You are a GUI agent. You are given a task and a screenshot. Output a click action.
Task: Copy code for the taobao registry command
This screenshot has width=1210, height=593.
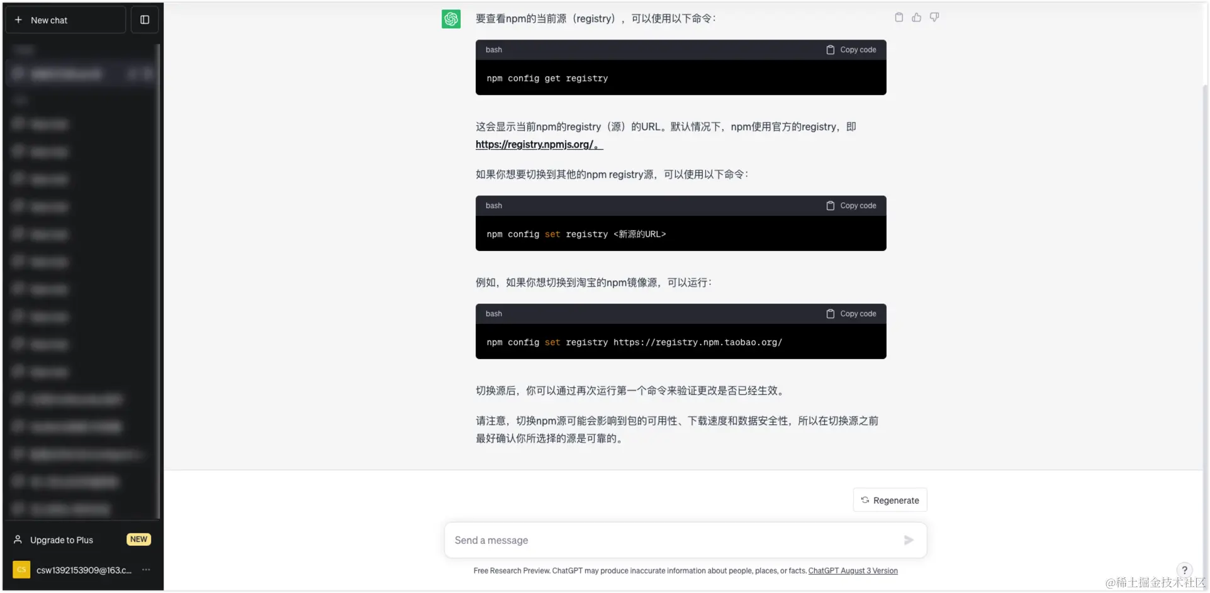click(x=851, y=314)
